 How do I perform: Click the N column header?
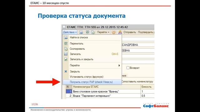point(69,87)
